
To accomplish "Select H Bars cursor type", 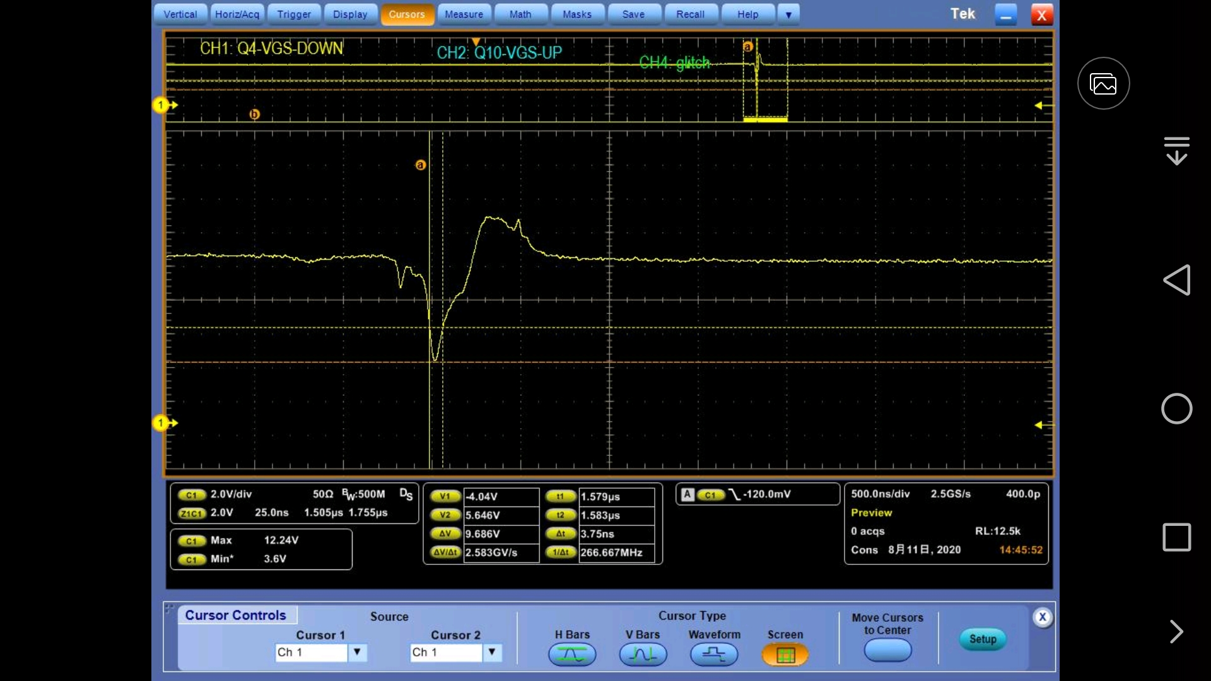I will [572, 655].
